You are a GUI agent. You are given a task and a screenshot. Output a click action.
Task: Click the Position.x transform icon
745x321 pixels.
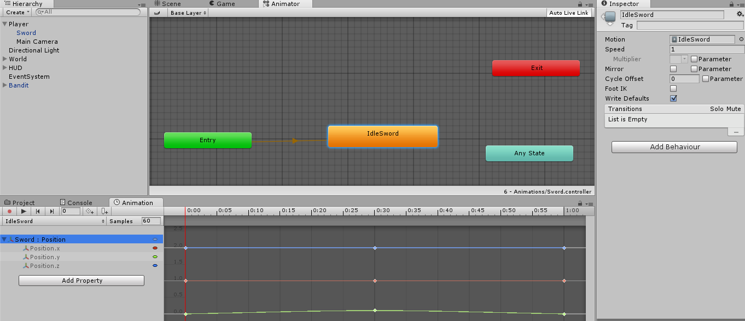click(x=26, y=248)
